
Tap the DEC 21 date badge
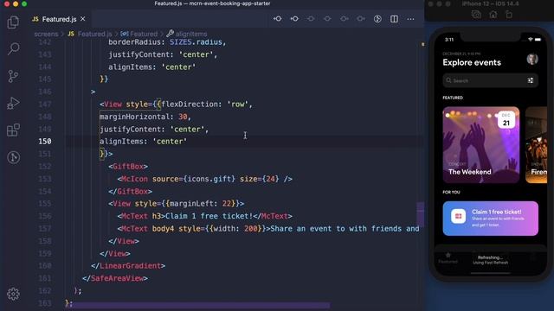(506, 120)
